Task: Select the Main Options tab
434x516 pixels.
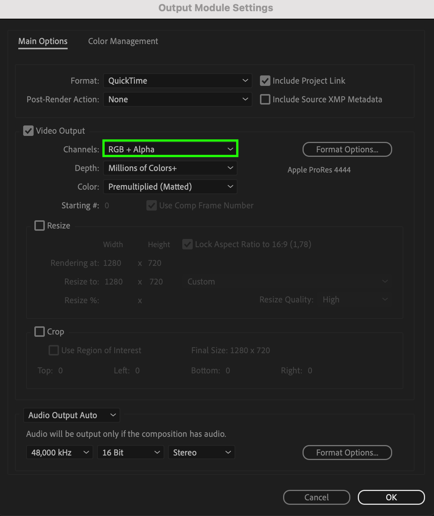Action: click(x=43, y=41)
